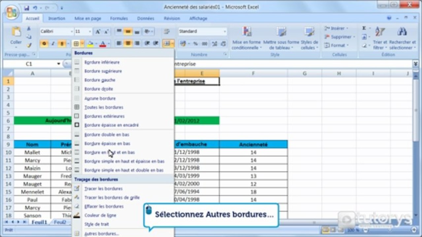Toggle align right button
The height and width of the screenshot is (237, 422).
coord(137,43)
